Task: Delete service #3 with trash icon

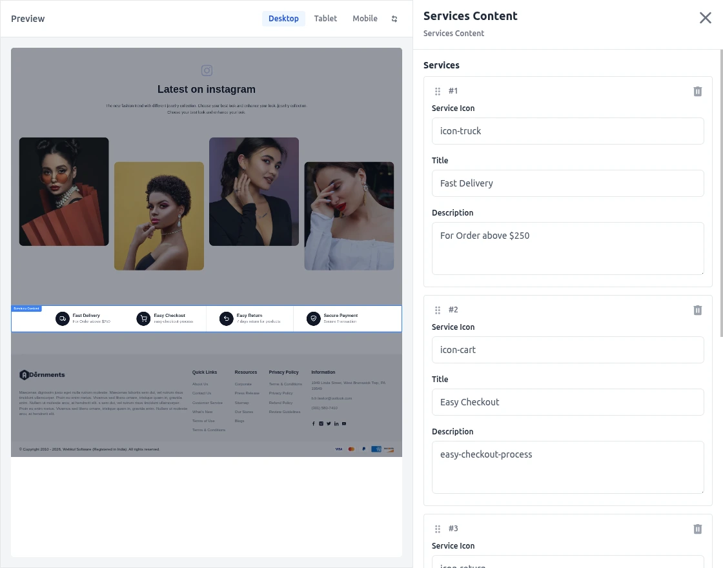Action: pyautogui.click(x=698, y=529)
